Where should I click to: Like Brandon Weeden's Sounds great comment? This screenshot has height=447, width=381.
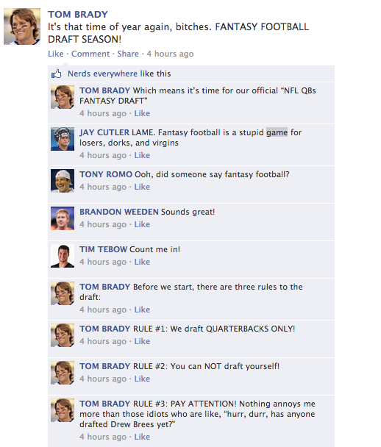142,225
